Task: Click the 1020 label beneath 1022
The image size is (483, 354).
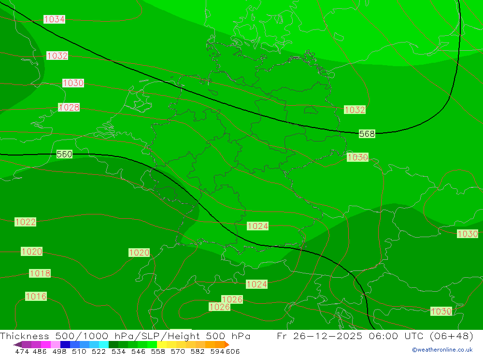Action: tap(32, 252)
